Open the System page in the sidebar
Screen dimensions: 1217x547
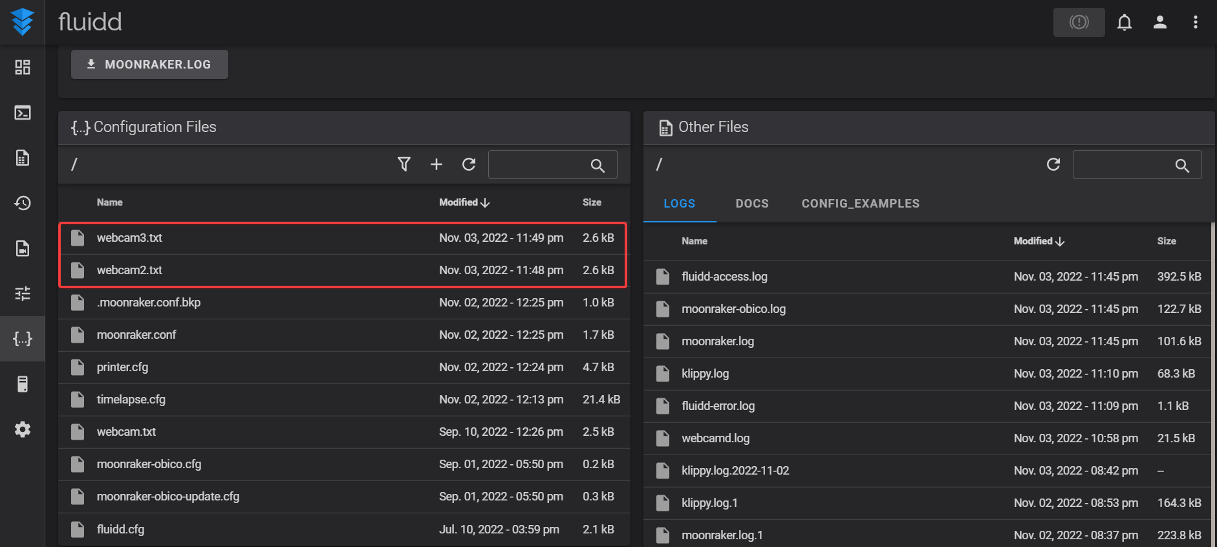(23, 384)
